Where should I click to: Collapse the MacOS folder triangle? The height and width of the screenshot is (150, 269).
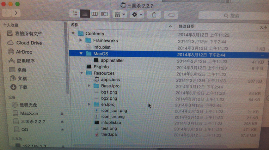click(81, 53)
